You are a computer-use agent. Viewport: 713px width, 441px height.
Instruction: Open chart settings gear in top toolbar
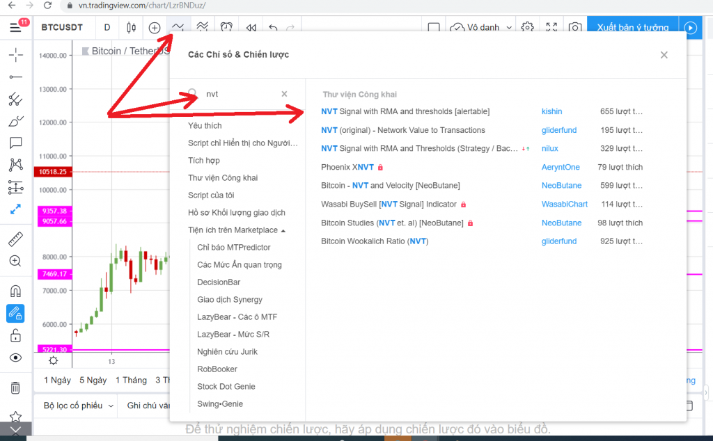(528, 27)
